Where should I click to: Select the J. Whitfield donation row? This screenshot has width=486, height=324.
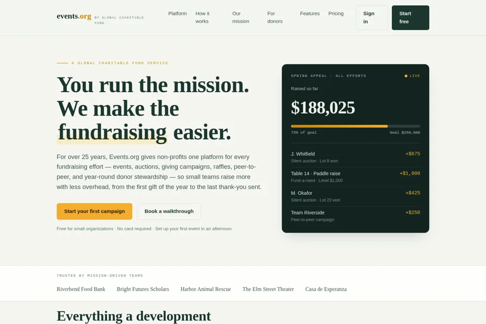tap(355, 157)
